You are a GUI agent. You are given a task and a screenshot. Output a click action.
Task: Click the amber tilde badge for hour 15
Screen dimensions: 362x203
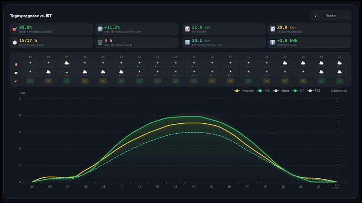[212, 81]
